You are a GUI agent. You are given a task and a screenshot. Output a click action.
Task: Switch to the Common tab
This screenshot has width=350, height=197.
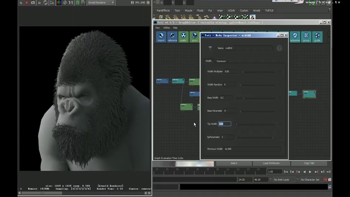(x=221, y=61)
